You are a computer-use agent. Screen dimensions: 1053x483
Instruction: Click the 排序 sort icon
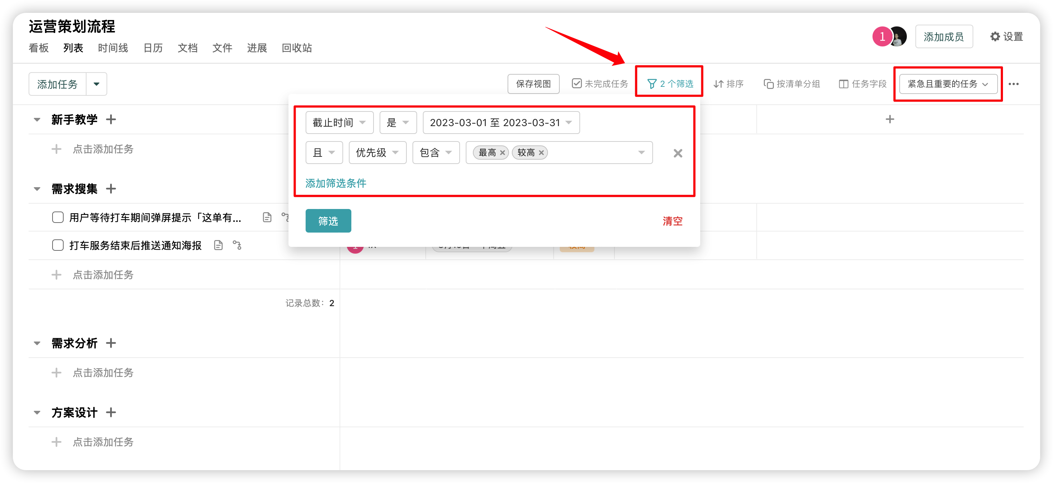point(718,84)
